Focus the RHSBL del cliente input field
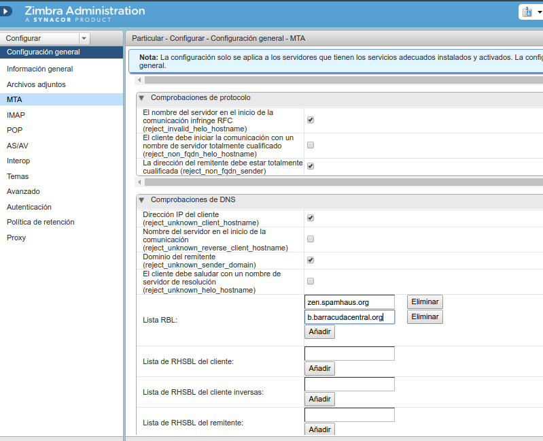The width and height of the screenshot is (543, 441). (x=349, y=354)
